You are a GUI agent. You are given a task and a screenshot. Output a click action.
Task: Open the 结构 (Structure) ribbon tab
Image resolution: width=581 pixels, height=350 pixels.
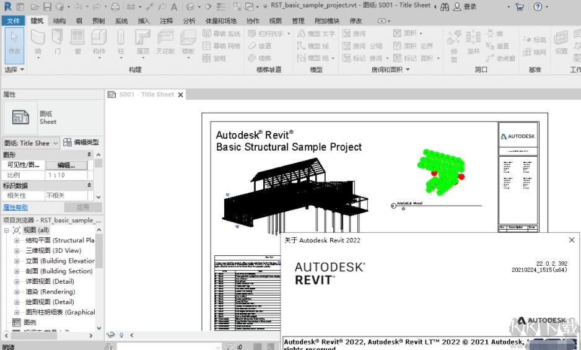pyautogui.click(x=59, y=20)
